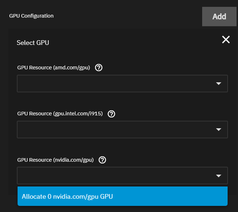The width and height of the screenshot is (238, 212).
Task: Click the Select GPU title text
Action: 33,43
